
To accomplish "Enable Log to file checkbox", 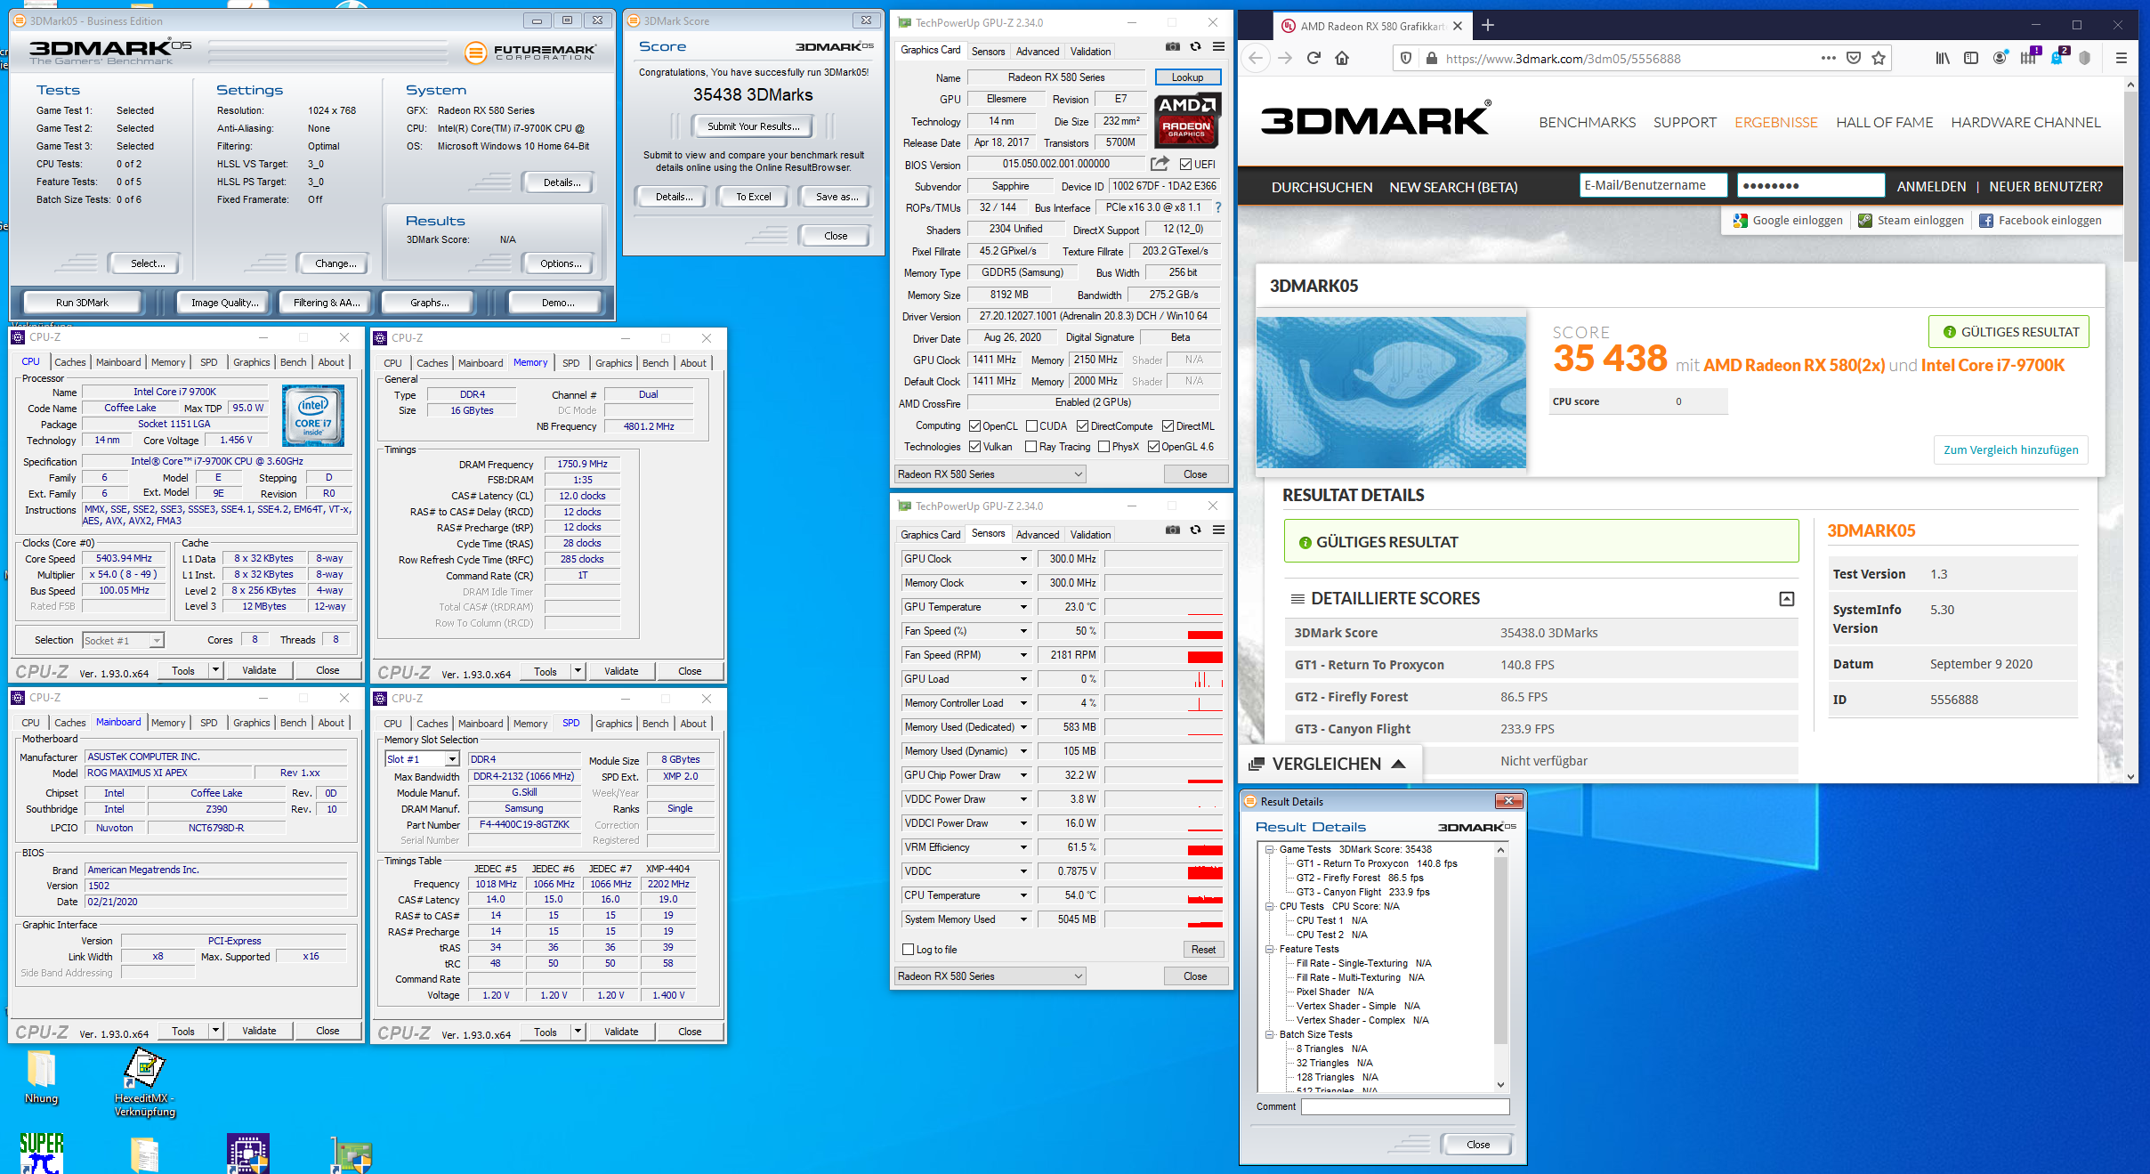I will click(x=908, y=950).
